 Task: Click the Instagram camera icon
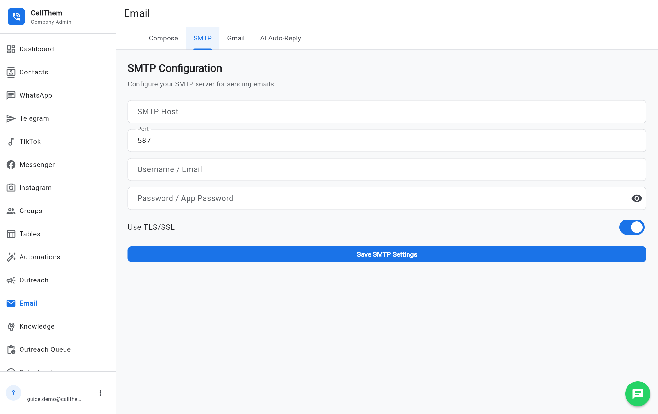coord(11,188)
